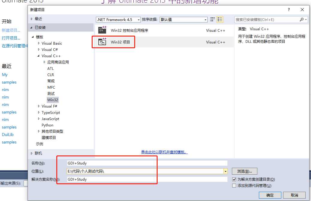Select 测试 under Visual C++

pyautogui.click(x=51, y=93)
